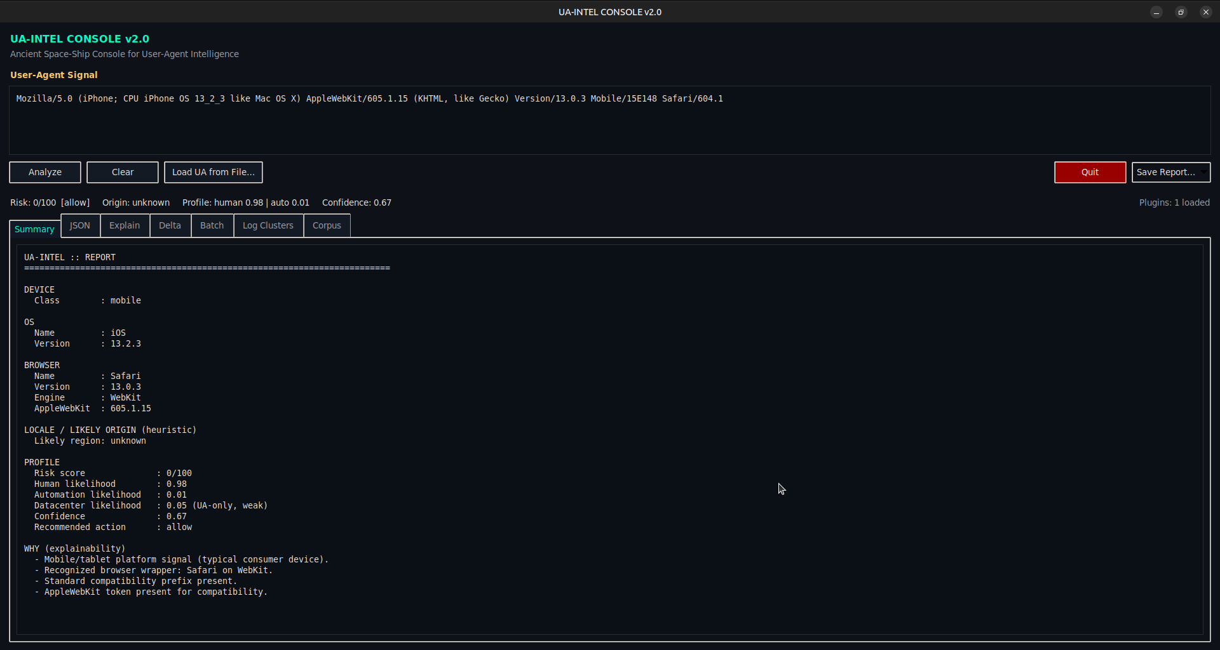Switch to the Corpus tab
Viewport: 1220px width, 650px height.
[x=327, y=225]
